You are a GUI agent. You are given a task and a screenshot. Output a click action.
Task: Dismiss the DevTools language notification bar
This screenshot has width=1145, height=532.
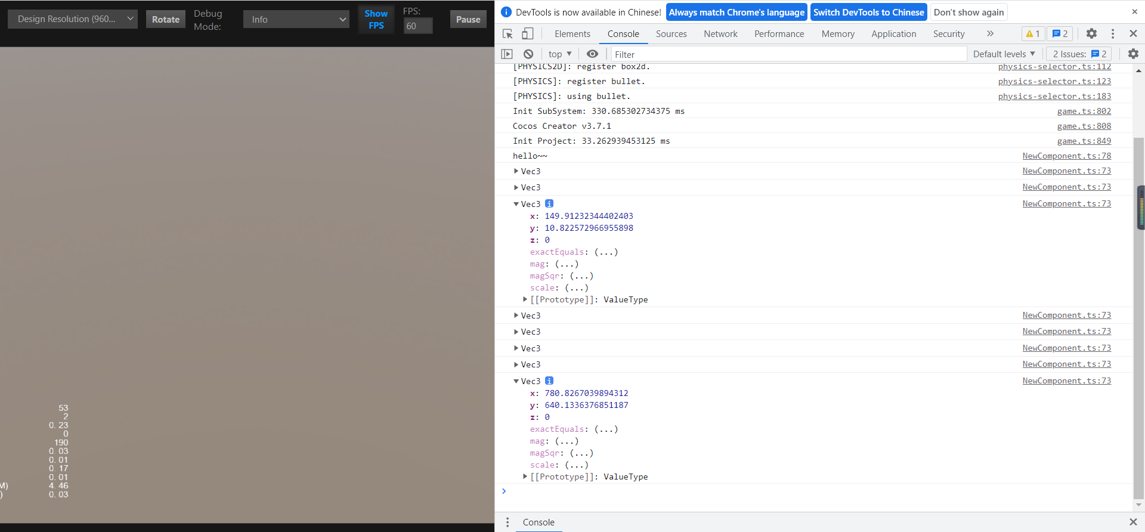[1134, 12]
